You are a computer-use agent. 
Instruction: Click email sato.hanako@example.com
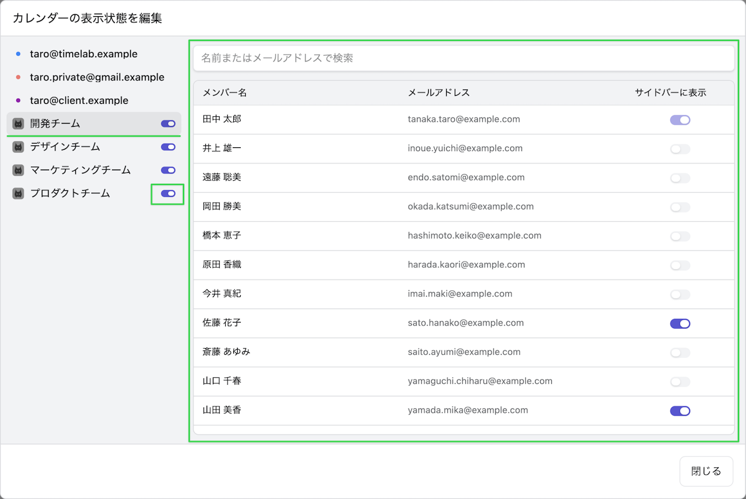tap(466, 323)
